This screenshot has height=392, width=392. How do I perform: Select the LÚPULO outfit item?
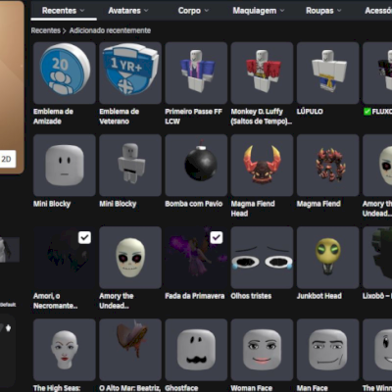coord(328,73)
